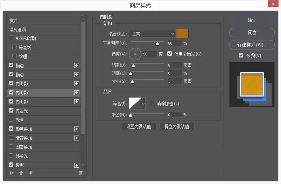Move effect down with arrow icon
Screen dimensions: 281x184
(31, 173)
